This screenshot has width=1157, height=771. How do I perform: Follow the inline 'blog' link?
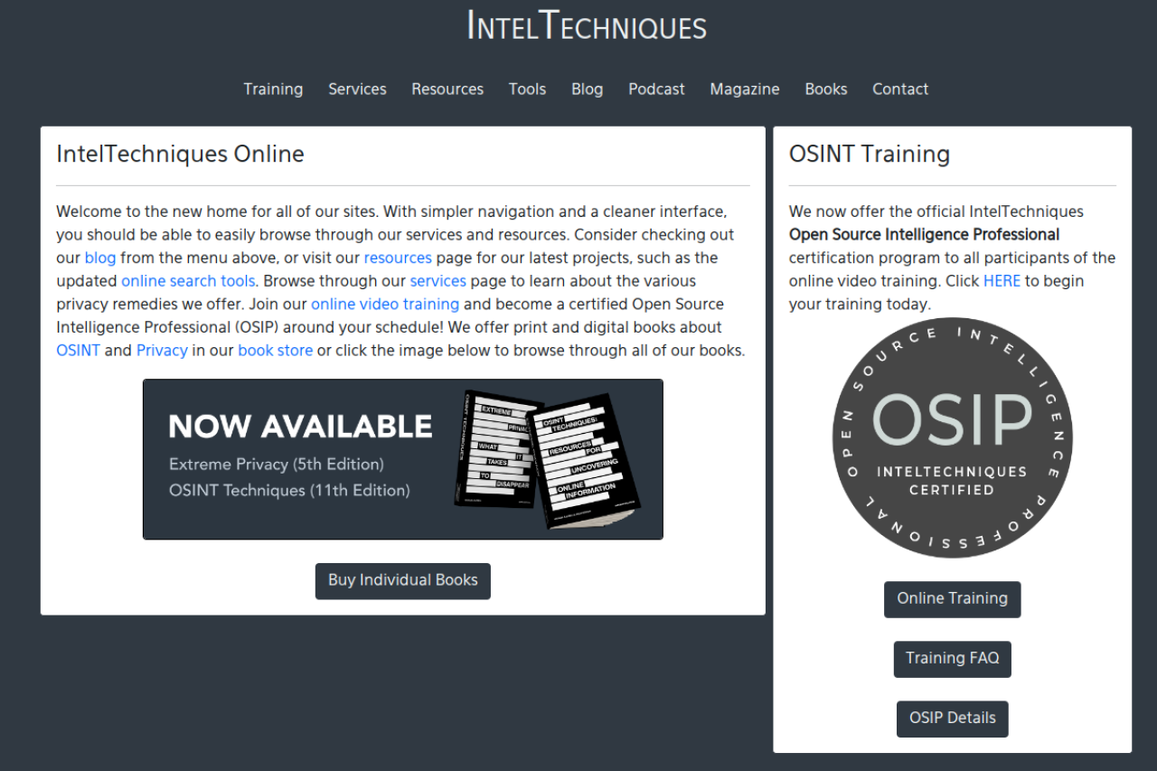(x=100, y=258)
